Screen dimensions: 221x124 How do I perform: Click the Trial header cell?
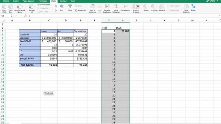[108, 28]
